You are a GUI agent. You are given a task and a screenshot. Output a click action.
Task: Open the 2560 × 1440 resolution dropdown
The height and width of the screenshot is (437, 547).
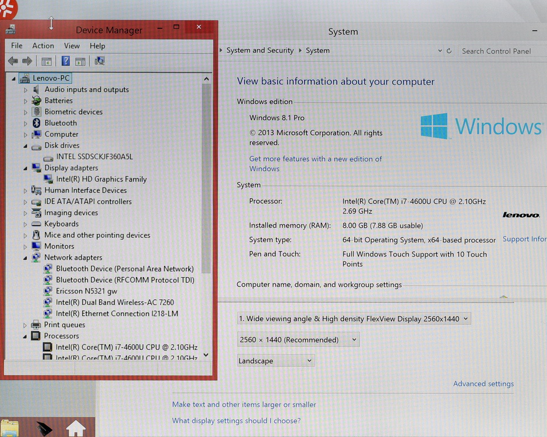pos(298,340)
